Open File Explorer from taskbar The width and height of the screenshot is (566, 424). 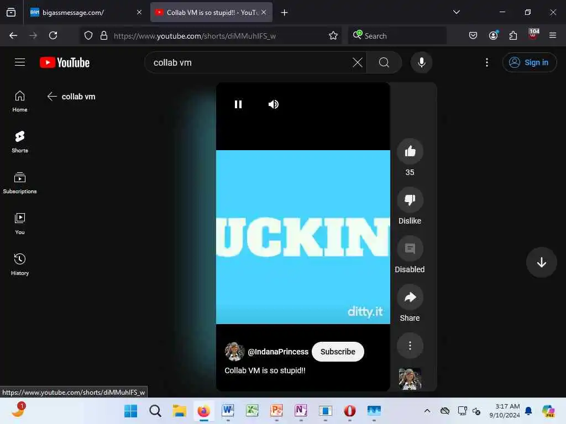tap(180, 411)
